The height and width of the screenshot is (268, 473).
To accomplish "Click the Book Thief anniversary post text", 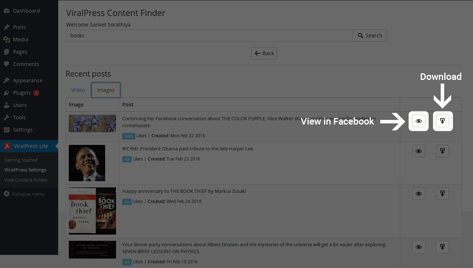I will coord(184,191).
